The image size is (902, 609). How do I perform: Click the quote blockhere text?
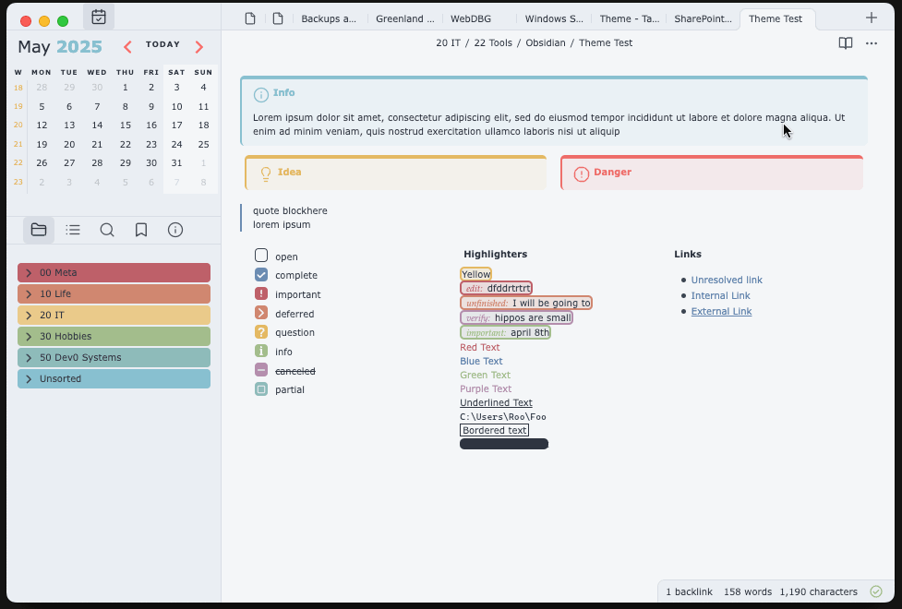290,210
